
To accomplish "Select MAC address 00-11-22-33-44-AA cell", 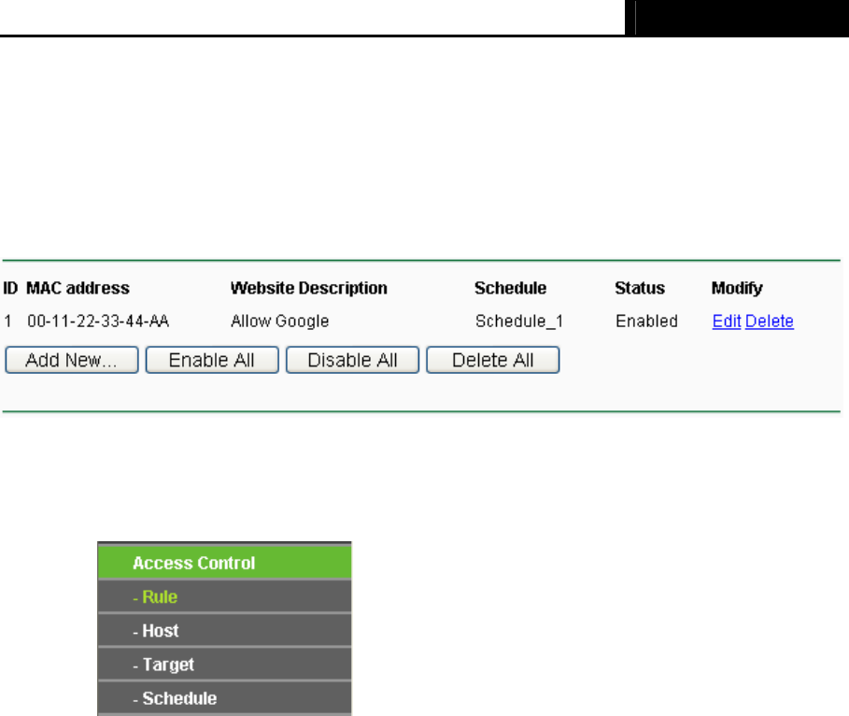I will pos(98,321).
